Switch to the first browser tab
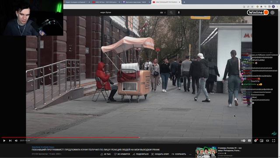 tap(77, 2)
